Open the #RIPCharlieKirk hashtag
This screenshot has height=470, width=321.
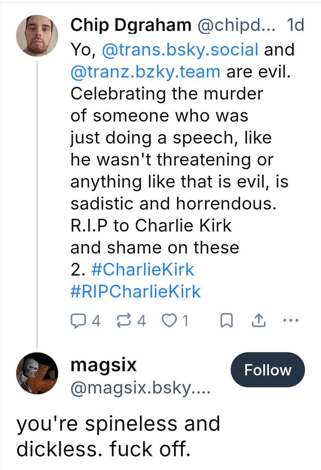pos(135,292)
